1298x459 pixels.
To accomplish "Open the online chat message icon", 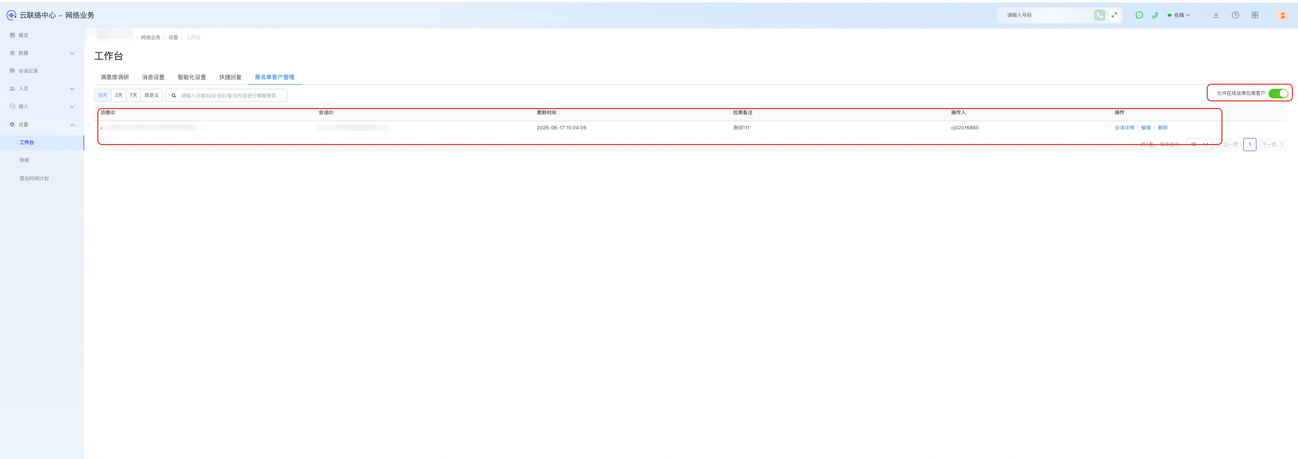I will [1139, 15].
